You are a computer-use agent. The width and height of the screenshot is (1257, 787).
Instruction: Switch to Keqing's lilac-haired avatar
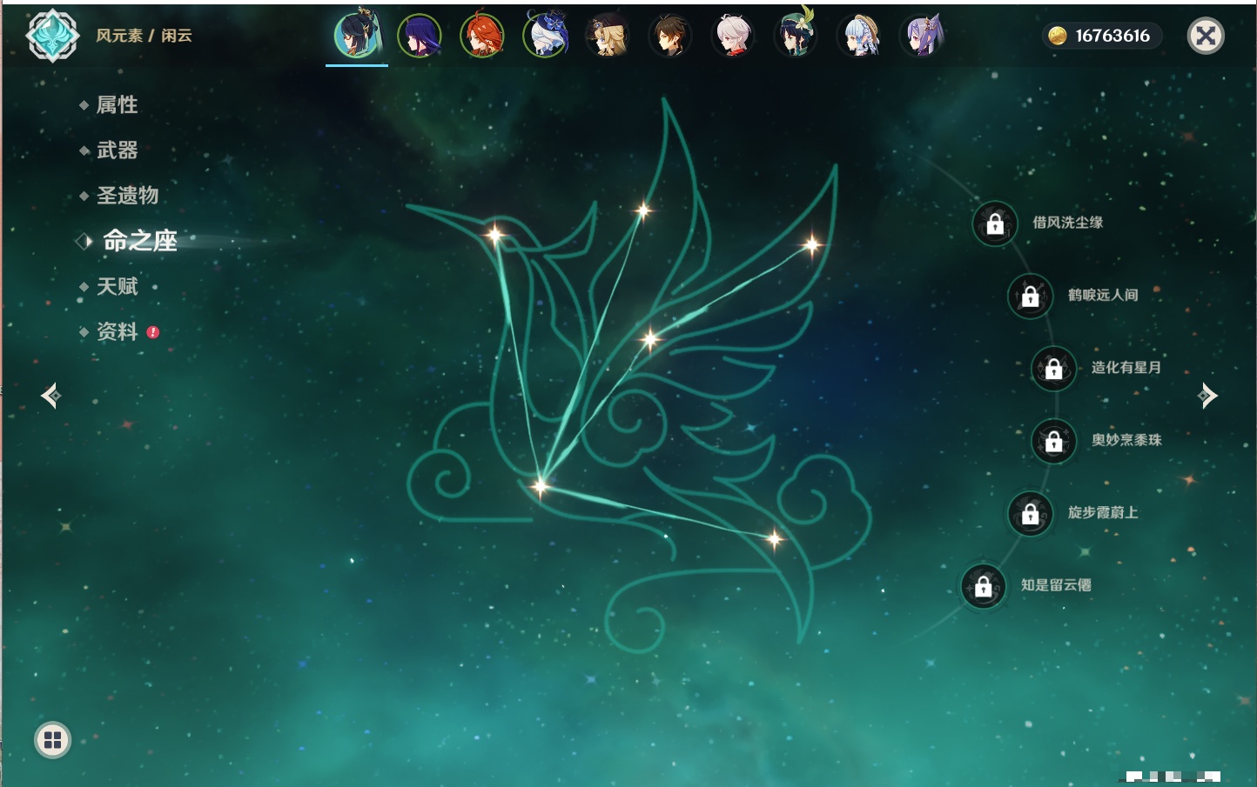921,37
